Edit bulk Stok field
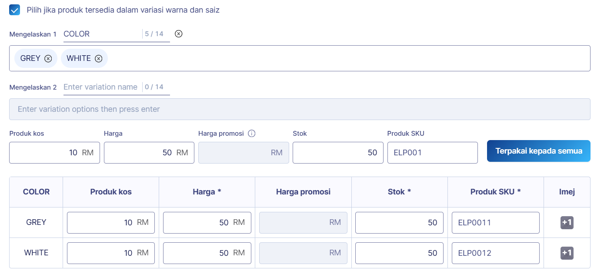This screenshot has width=594, height=271. (x=338, y=153)
